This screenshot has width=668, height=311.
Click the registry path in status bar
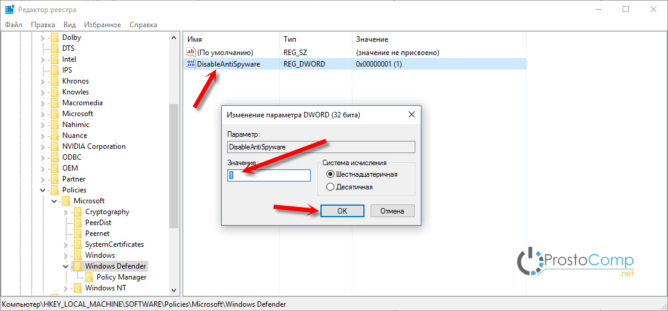coord(144,304)
